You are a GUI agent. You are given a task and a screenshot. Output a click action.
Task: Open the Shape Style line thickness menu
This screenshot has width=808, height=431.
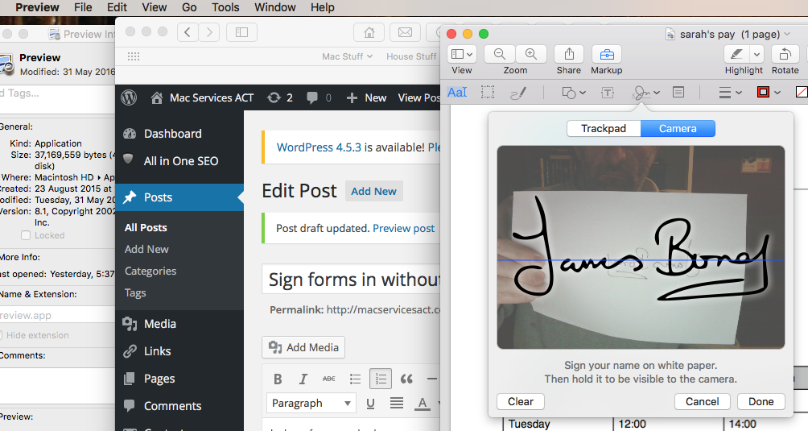pyautogui.click(x=730, y=93)
